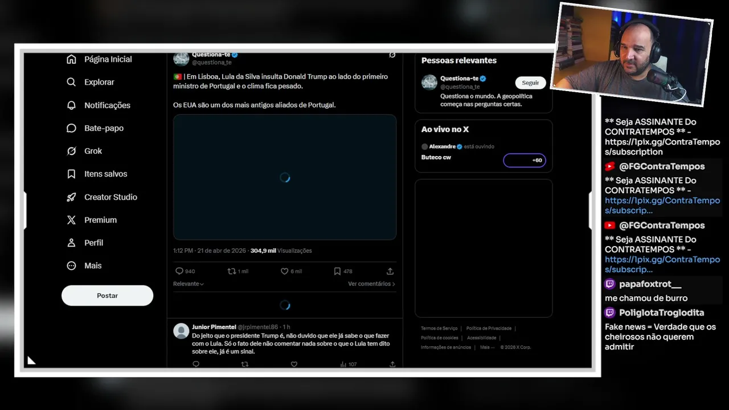Click chat user papafoxtrot__

coord(650,284)
